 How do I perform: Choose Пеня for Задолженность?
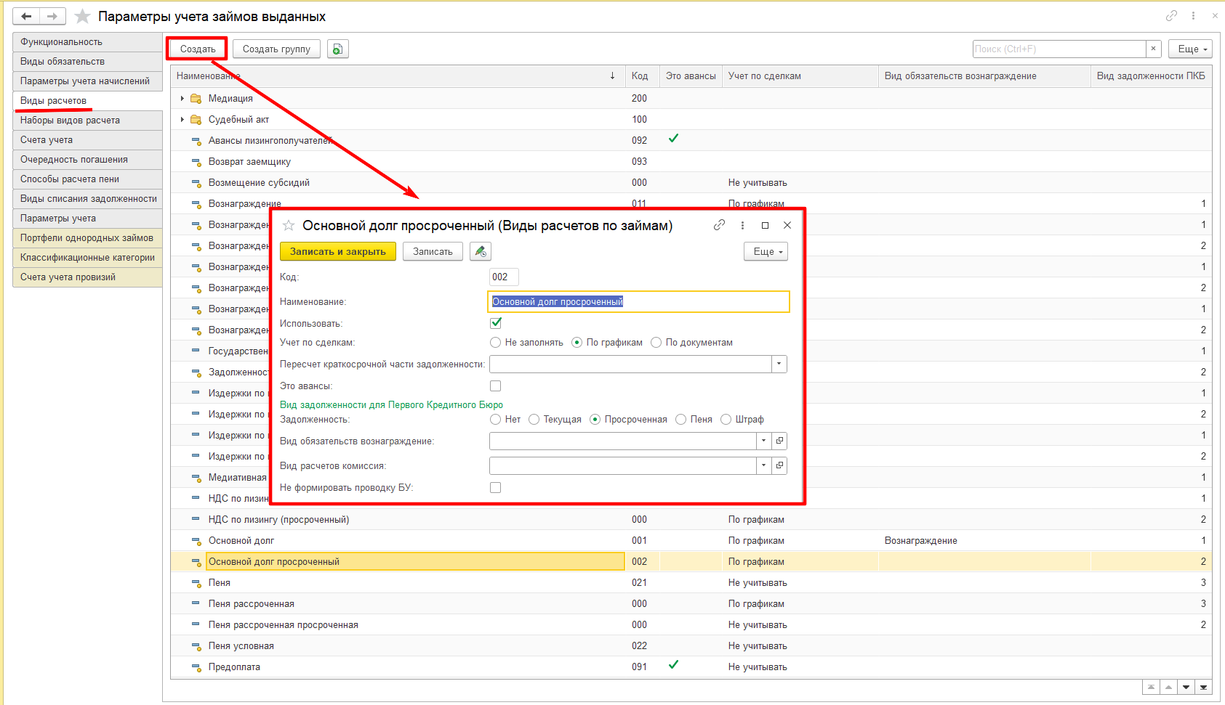coord(681,420)
